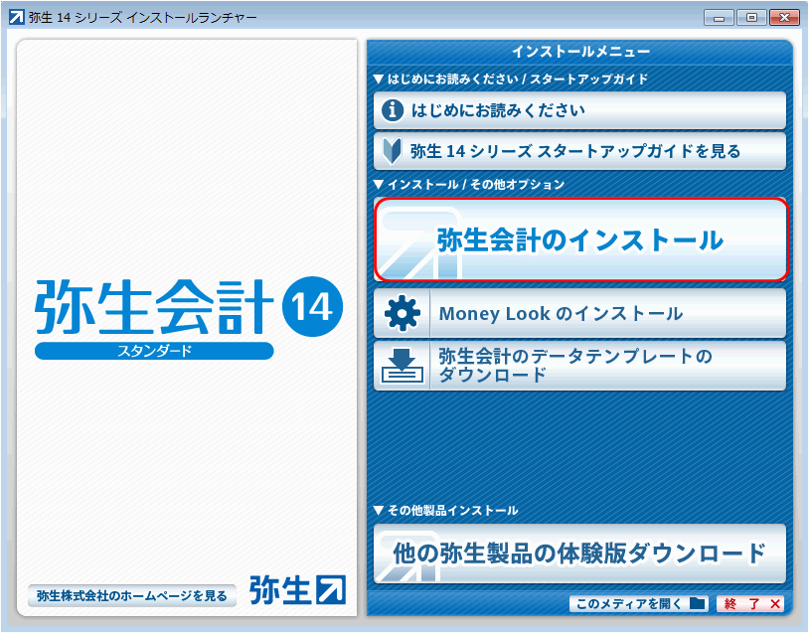Collapse the インストール / その他オプション section triangle
Screen dimensions: 809x633
(379, 184)
